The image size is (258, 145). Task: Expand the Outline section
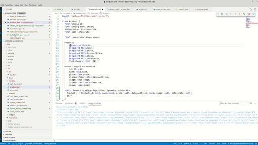[x=27, y=132]
